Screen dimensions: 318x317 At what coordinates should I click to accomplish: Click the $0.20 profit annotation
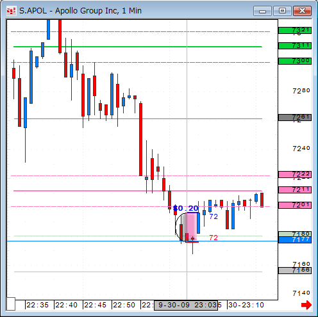pos(186,208)
